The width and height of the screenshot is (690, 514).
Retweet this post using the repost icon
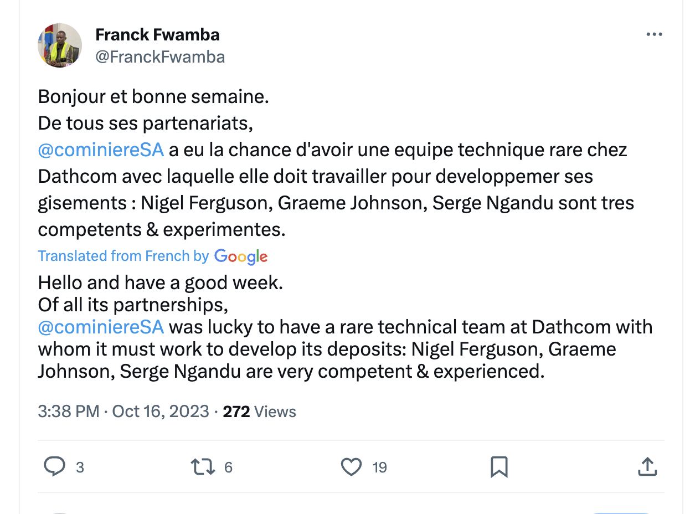point(203,467)
